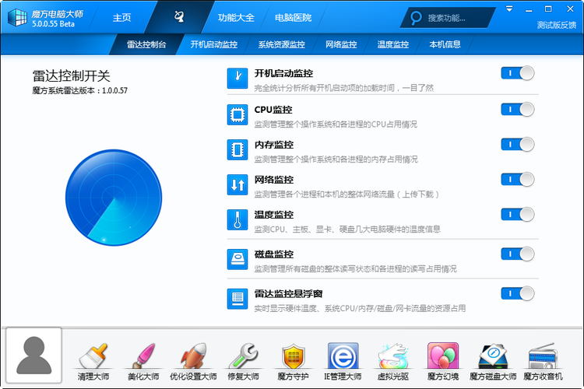Open 清理大师 brush icon

[93, 356]
